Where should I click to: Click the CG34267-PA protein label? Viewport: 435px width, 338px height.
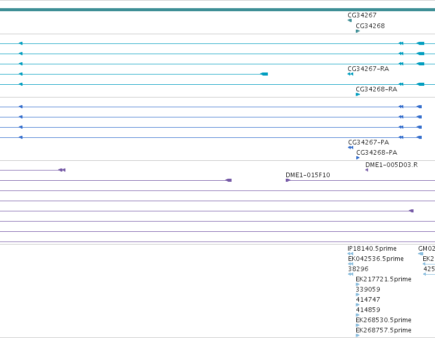click(x=369, y=142)
